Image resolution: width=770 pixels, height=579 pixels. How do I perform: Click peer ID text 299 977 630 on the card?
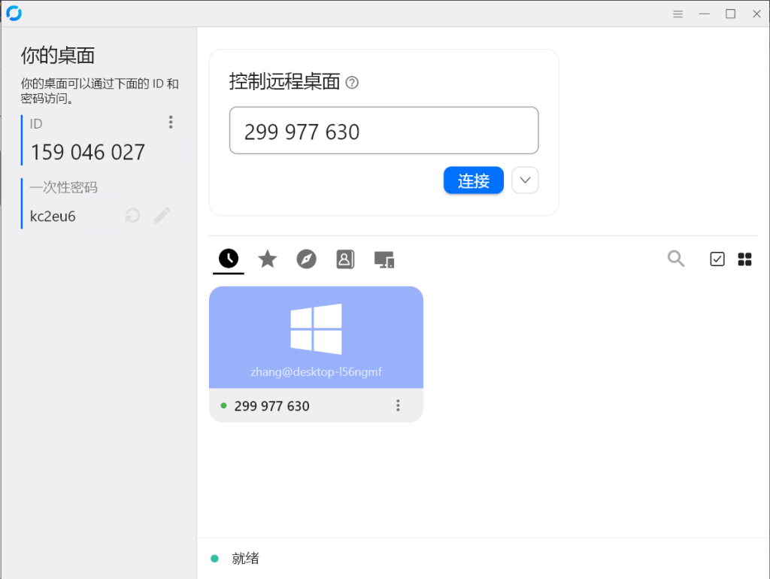click(271, 406)
